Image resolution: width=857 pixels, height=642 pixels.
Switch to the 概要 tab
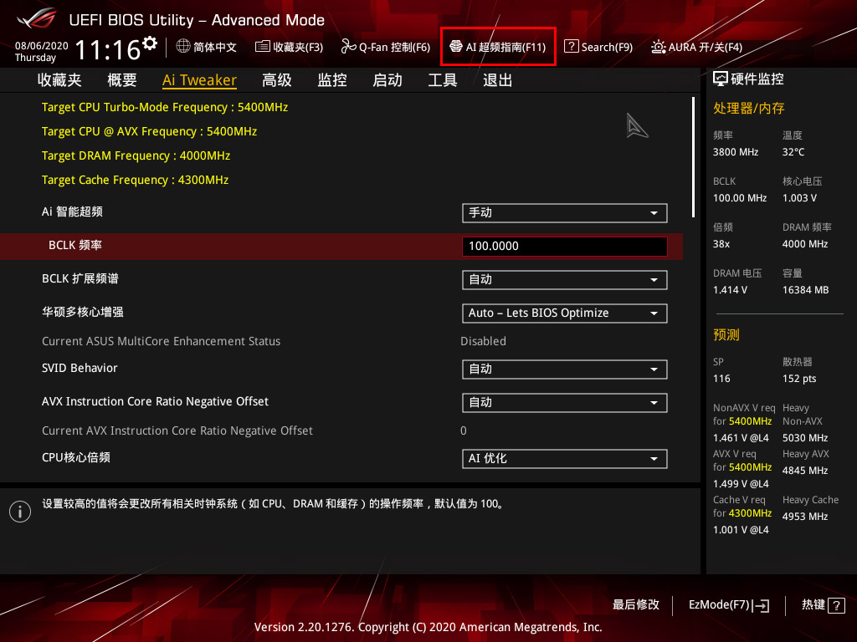pyautogui.click(x=122, y=80)
